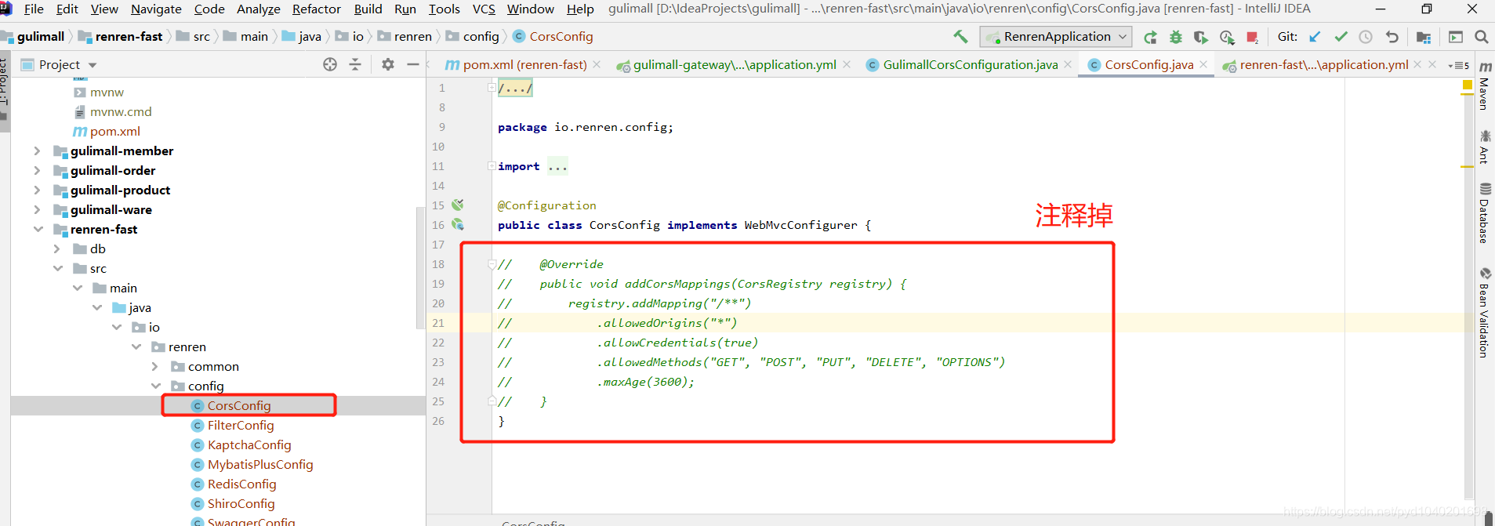Open the File menu
Viewport: 1495px width, 526px height.
34,9
